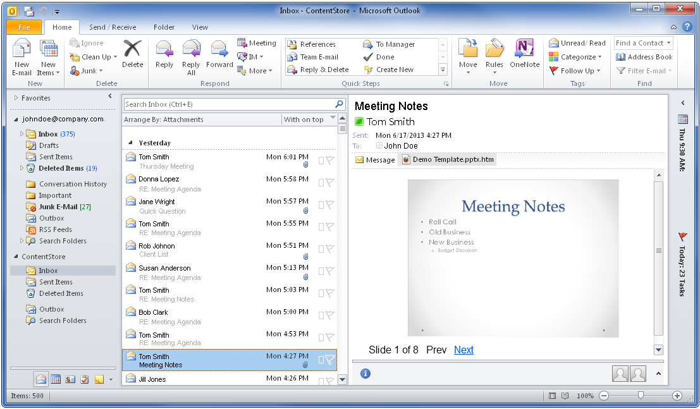The image size is (700, 409).
Task: Click the info icon below the preview
Action: point(365,374)
